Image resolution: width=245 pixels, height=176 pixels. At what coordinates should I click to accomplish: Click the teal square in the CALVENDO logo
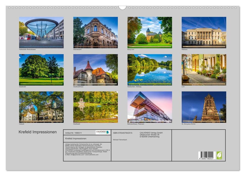tap(108, 133)
